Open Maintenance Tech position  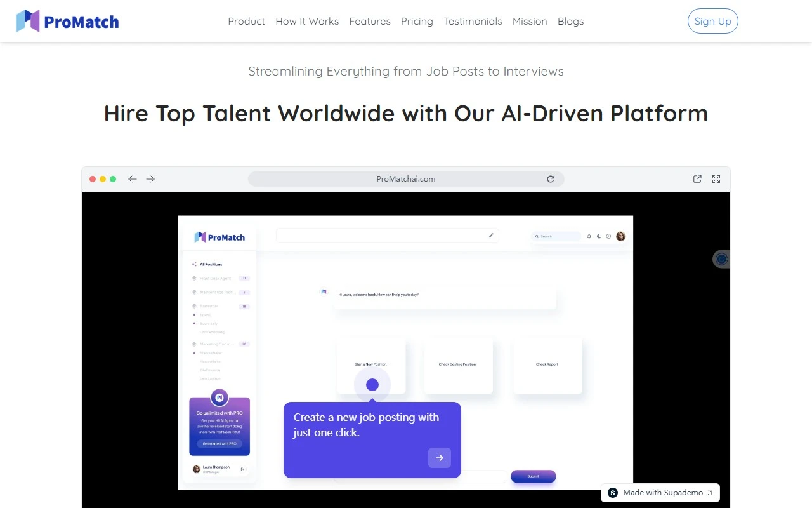click(x=220, y=292)
